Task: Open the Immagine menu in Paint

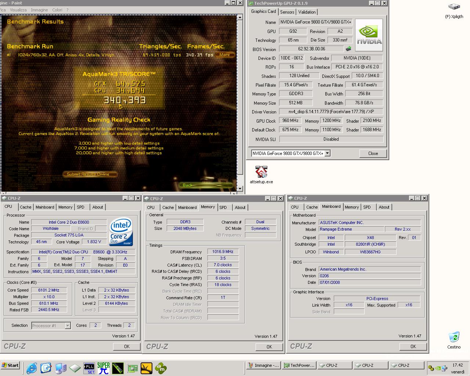Action: 39,10
